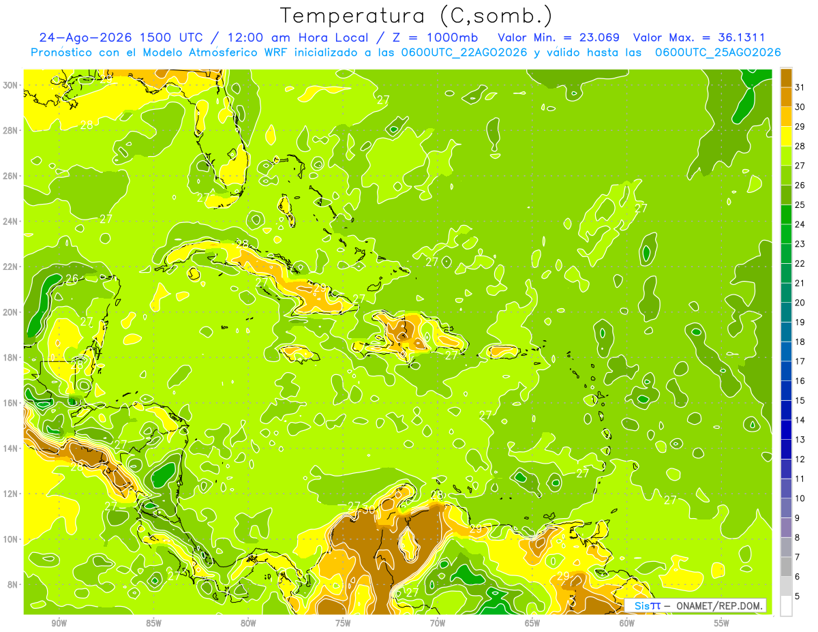The width and height of the screenshot is (818, 632).
Task: Click the '65W' longitude label
Action: coord(532,623)
